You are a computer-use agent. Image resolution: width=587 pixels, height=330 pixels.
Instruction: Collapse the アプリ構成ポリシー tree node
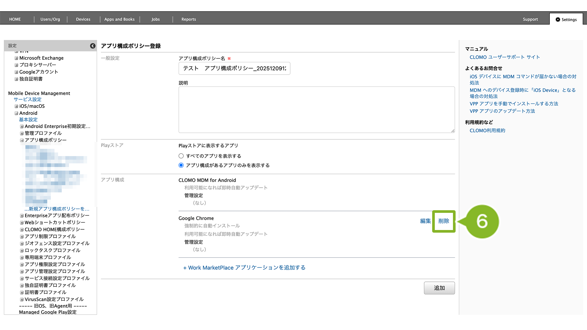pyautogui.click(x=22, y=140)
